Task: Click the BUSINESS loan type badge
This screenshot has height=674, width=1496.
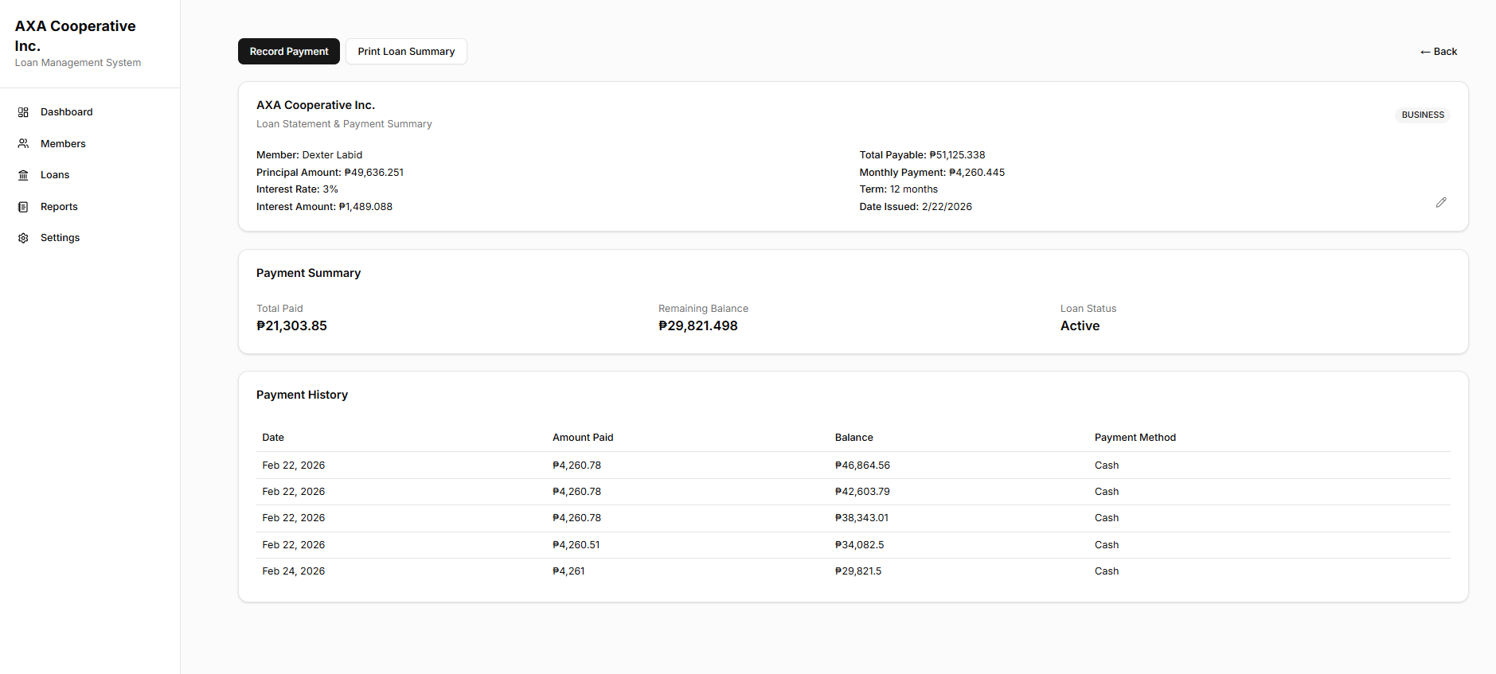Action: 1423,115
